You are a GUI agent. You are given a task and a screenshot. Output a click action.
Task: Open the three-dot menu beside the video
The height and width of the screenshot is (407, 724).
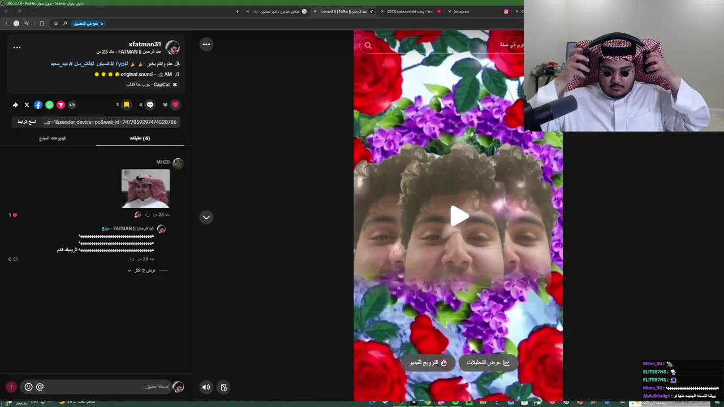tap(206, 44)
